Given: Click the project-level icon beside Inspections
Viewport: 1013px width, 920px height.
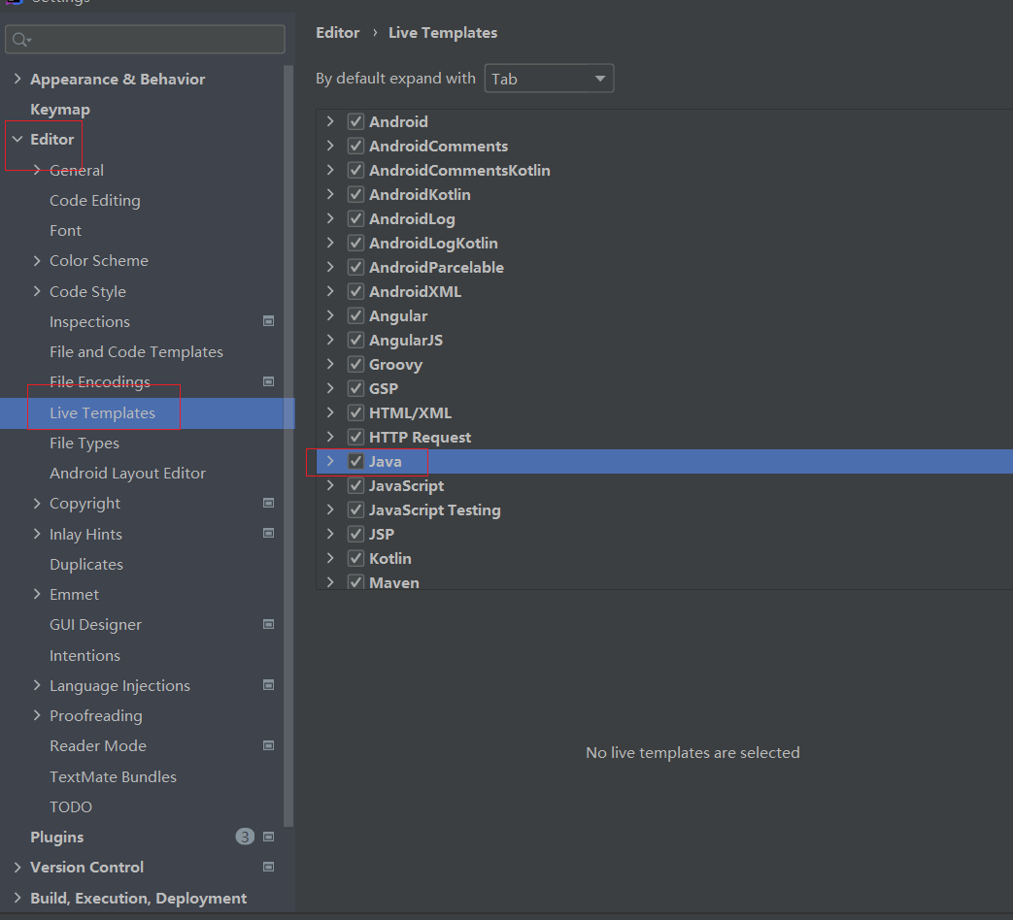Looking at the screenshot, I should (x=269, y=321).
